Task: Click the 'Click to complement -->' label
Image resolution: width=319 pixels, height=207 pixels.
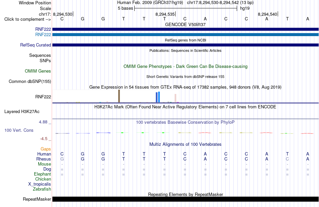Action: [x=28, y=19]
